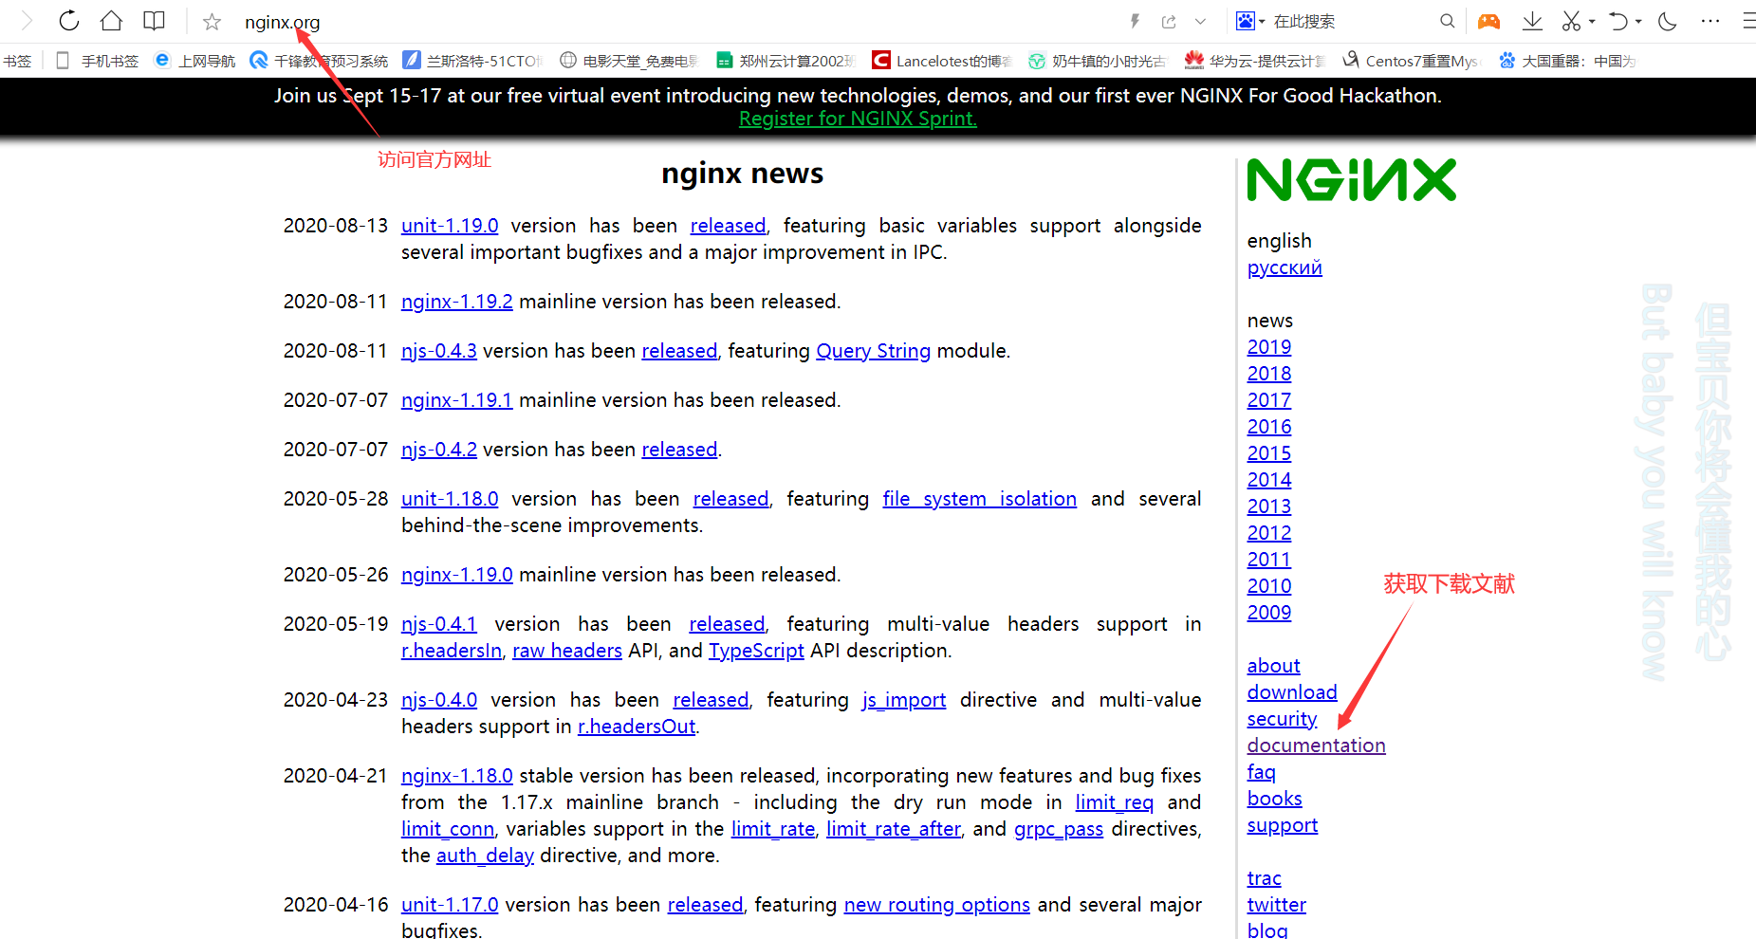Click the scissors screenshot tool icon
The height and width of the screenshot is (939, 1756).
click(x=1572, y=21)
